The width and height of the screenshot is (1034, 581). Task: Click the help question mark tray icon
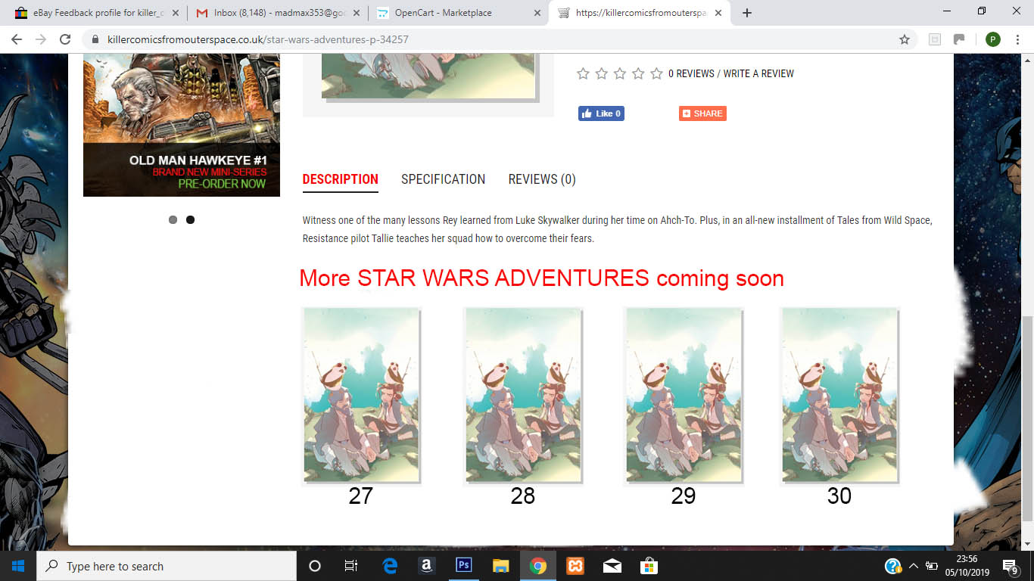tap(893, 566)
